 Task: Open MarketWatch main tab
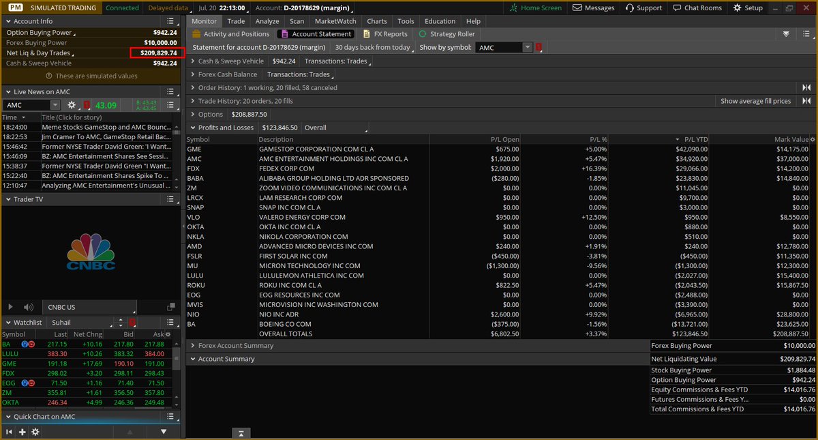[335, 21]
